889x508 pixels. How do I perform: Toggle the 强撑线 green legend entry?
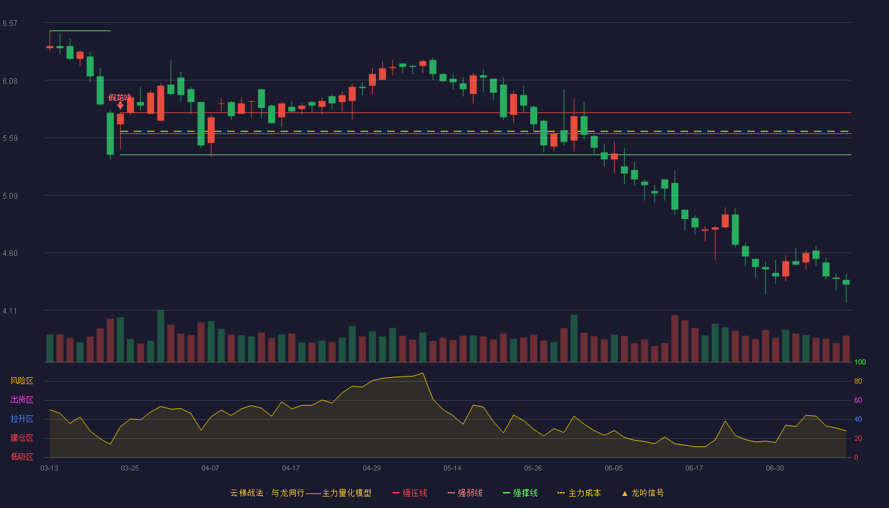coord(520,493)
